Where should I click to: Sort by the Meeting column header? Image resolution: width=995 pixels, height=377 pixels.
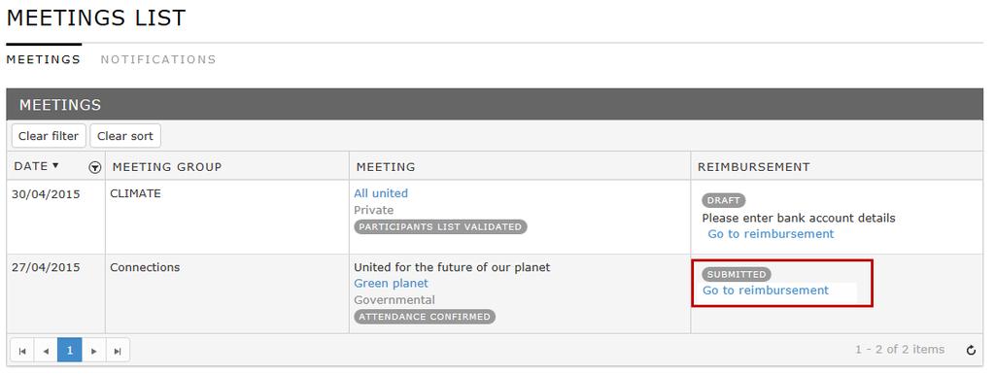(386, 167)
